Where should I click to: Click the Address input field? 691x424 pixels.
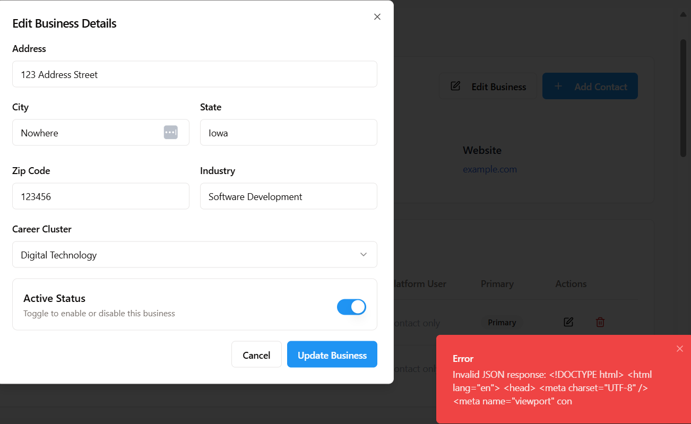[194, 74]
